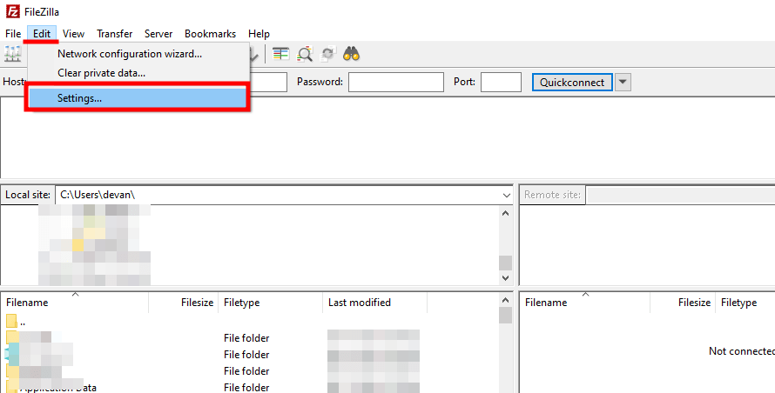Open the View menu

(73, 34)
